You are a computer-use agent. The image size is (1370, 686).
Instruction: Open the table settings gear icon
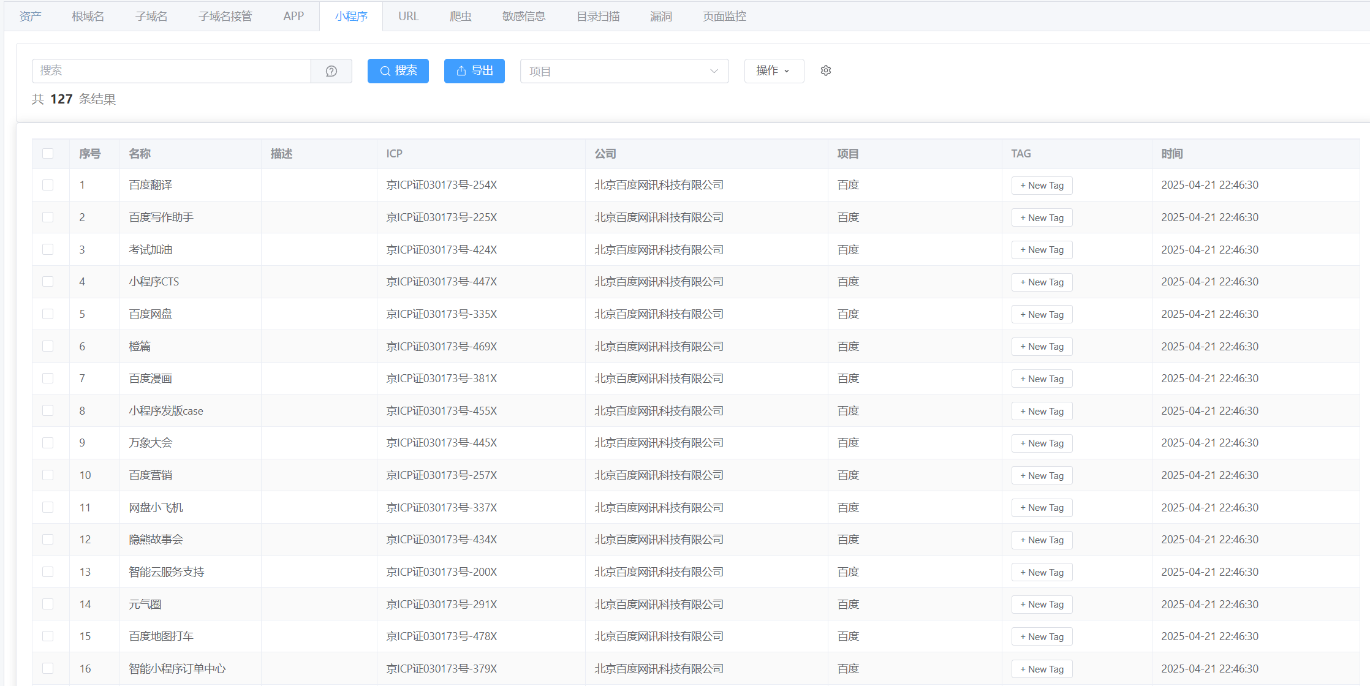(826, 71)
